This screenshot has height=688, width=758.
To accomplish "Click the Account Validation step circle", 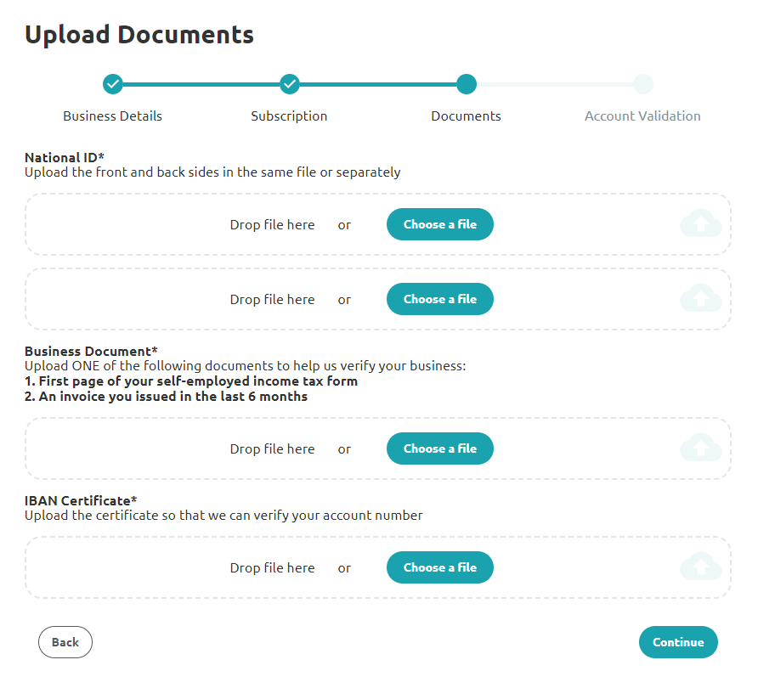I will pos(643,84).
